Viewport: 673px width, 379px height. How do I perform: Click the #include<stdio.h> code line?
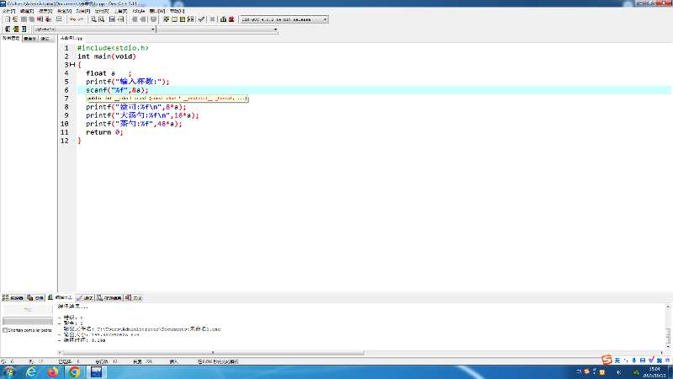(113, 48)
